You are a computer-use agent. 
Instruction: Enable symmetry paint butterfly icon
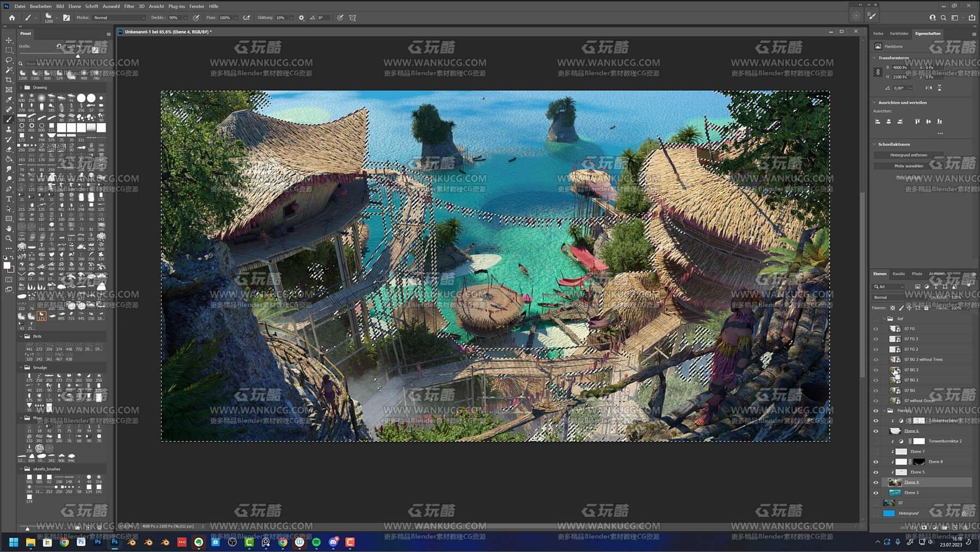pyautogui.click(x=353, y=17)
